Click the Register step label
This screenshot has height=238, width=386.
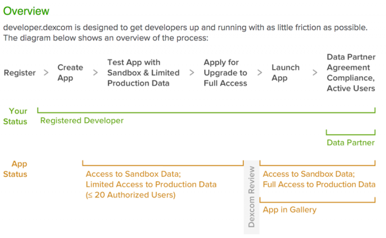point(20,73)
